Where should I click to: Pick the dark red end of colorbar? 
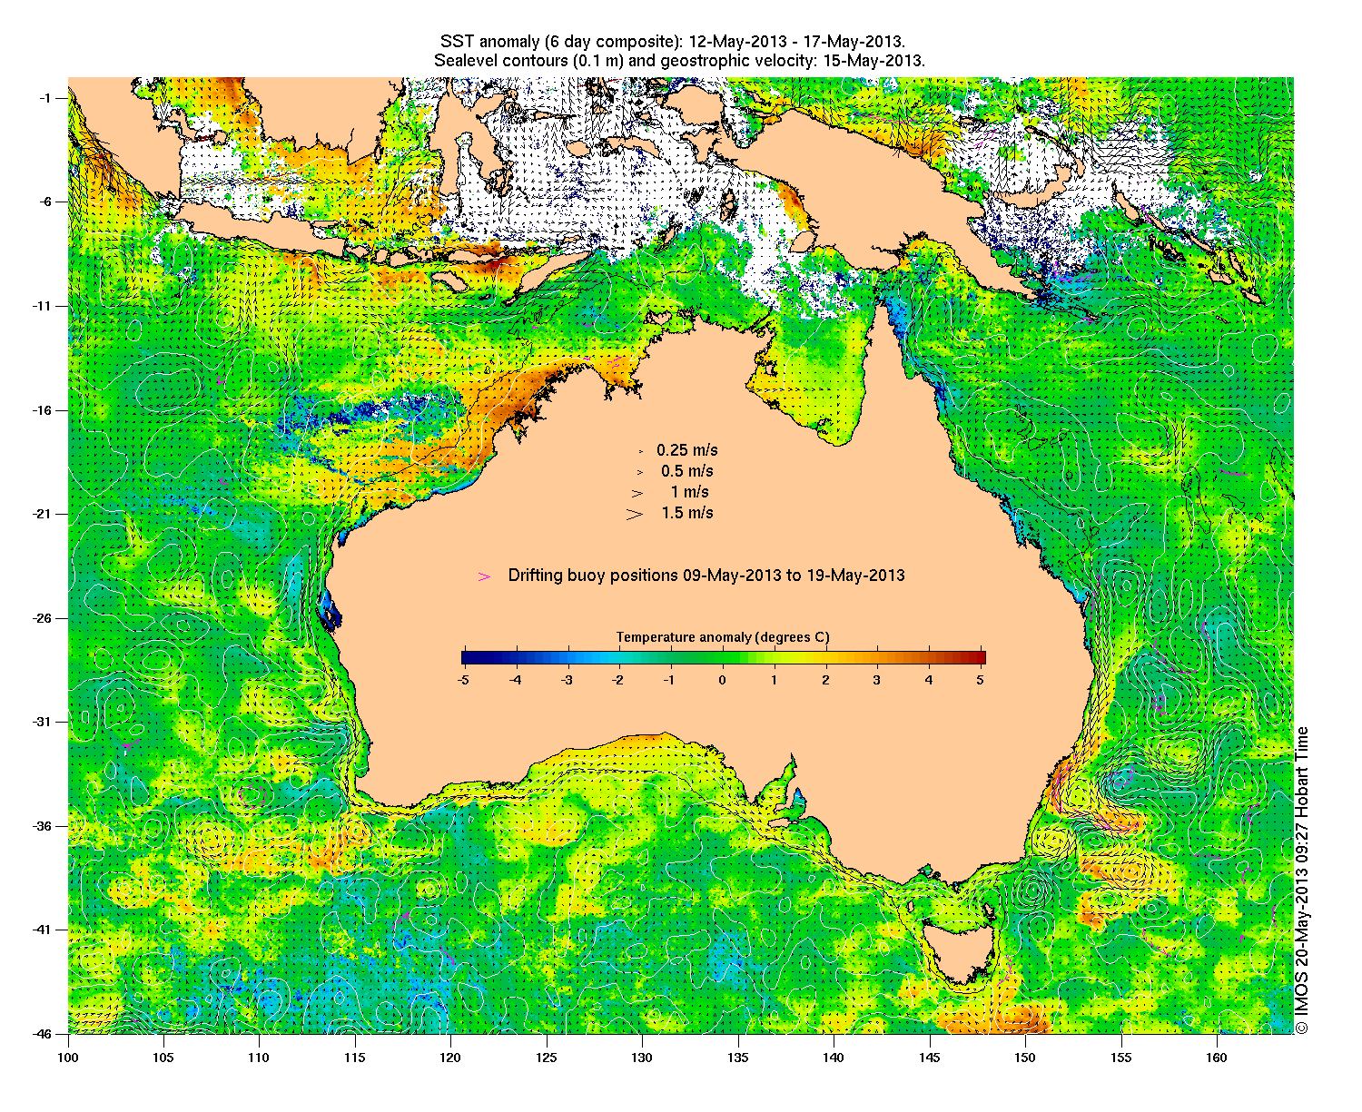pyautogui.click(x=979, y=658)
